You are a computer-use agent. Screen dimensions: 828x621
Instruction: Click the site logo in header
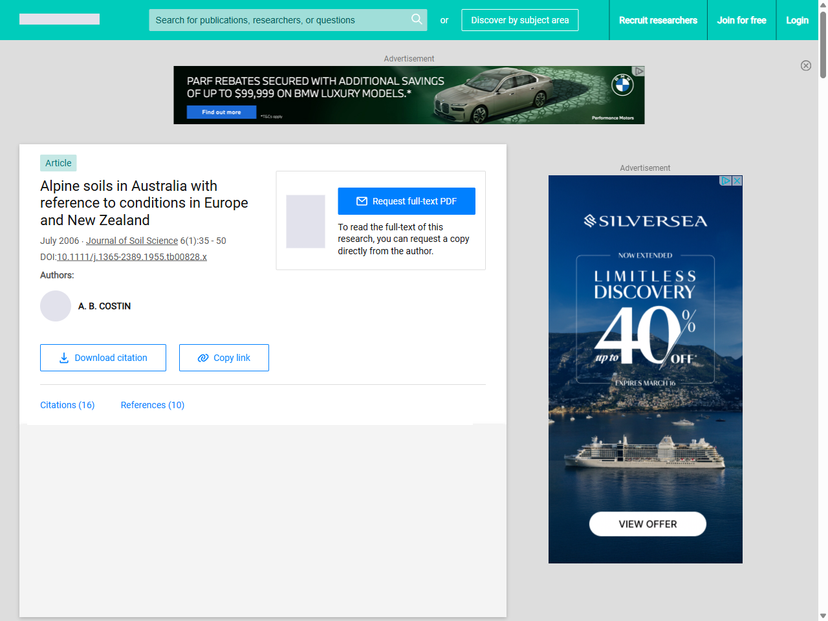60,19
